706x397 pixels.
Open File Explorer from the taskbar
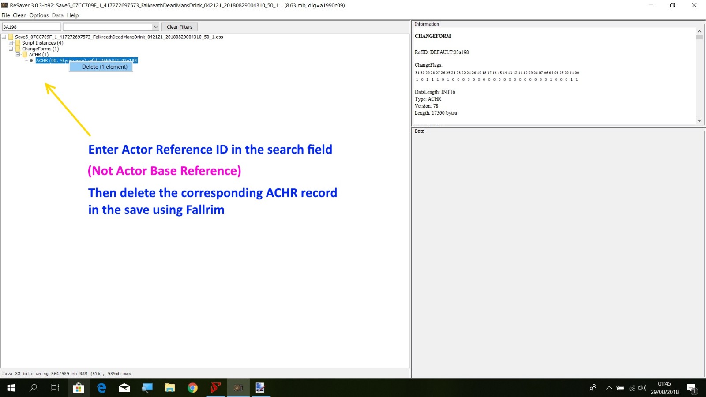coord(169,388)
